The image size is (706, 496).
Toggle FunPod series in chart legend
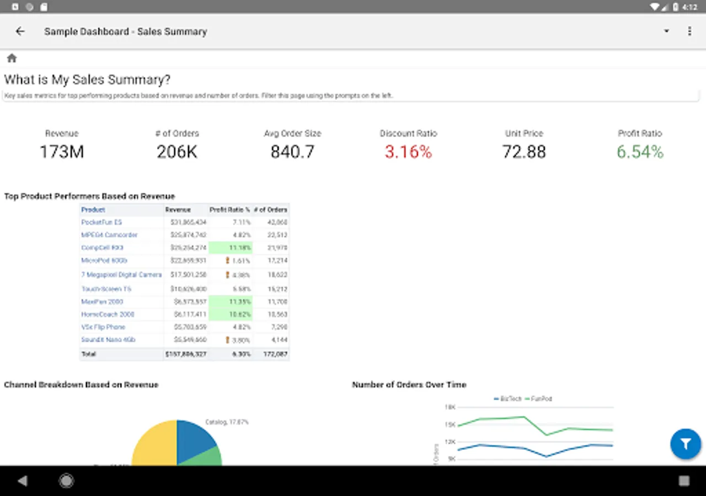tap(538, 398)
